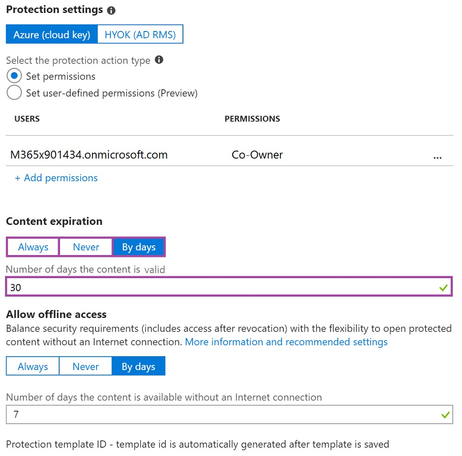Select the offline access days input showing 7
Viewport: 462px width, 456px height.
185,414
